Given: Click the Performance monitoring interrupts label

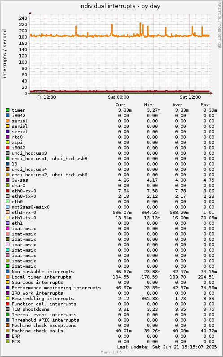Looking at the screenshot, I should (56, 288).
